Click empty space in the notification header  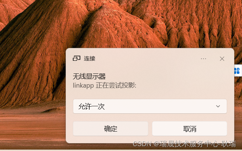(x=146, y=59)
